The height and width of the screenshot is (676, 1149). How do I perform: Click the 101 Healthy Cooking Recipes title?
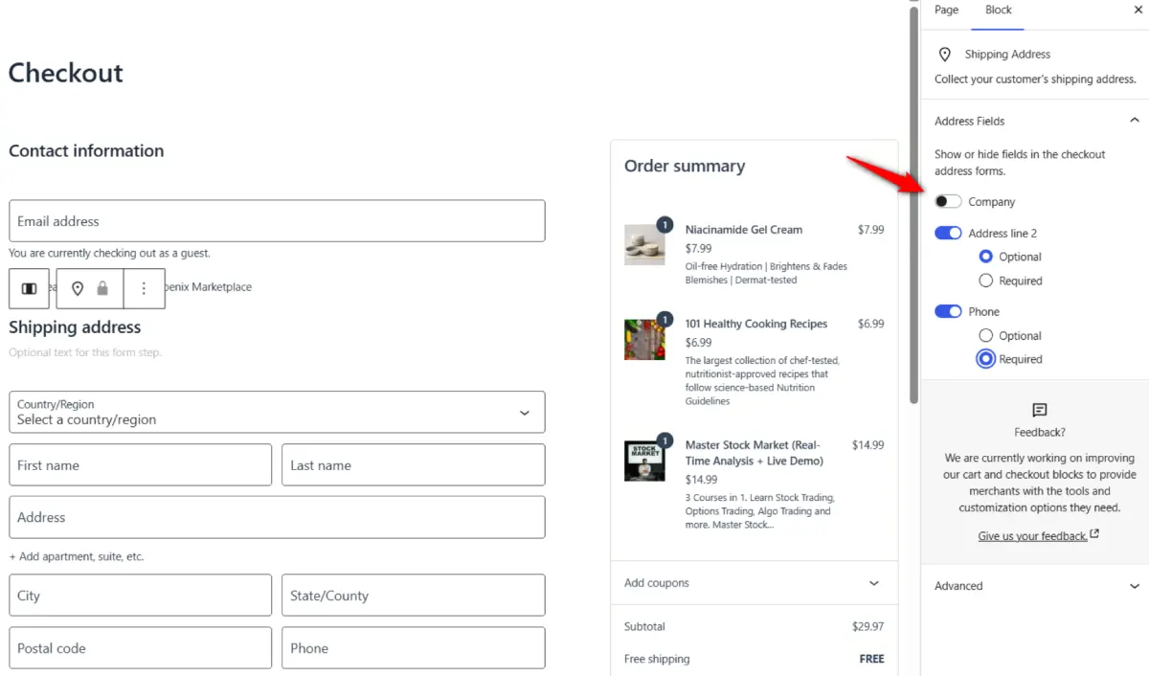click(x=756, y=324)
